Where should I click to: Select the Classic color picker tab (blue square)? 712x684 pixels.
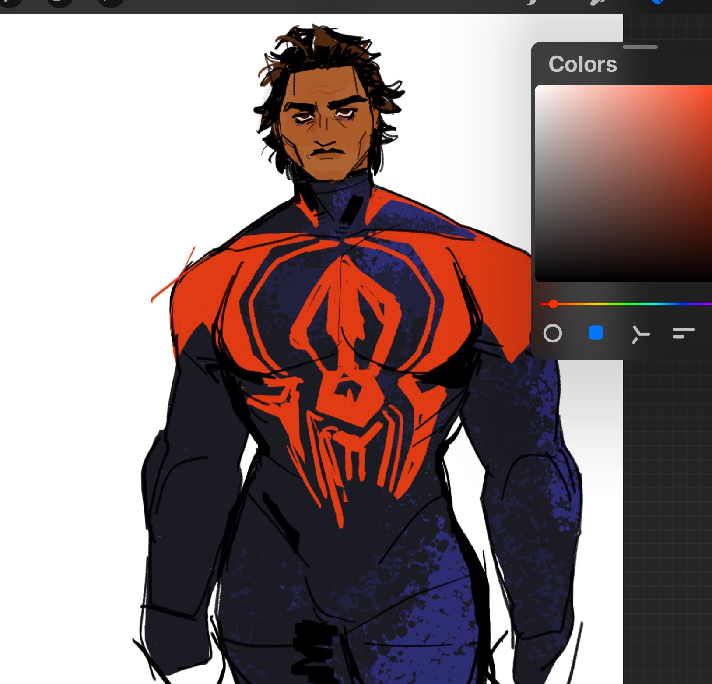tap(596, 333)
